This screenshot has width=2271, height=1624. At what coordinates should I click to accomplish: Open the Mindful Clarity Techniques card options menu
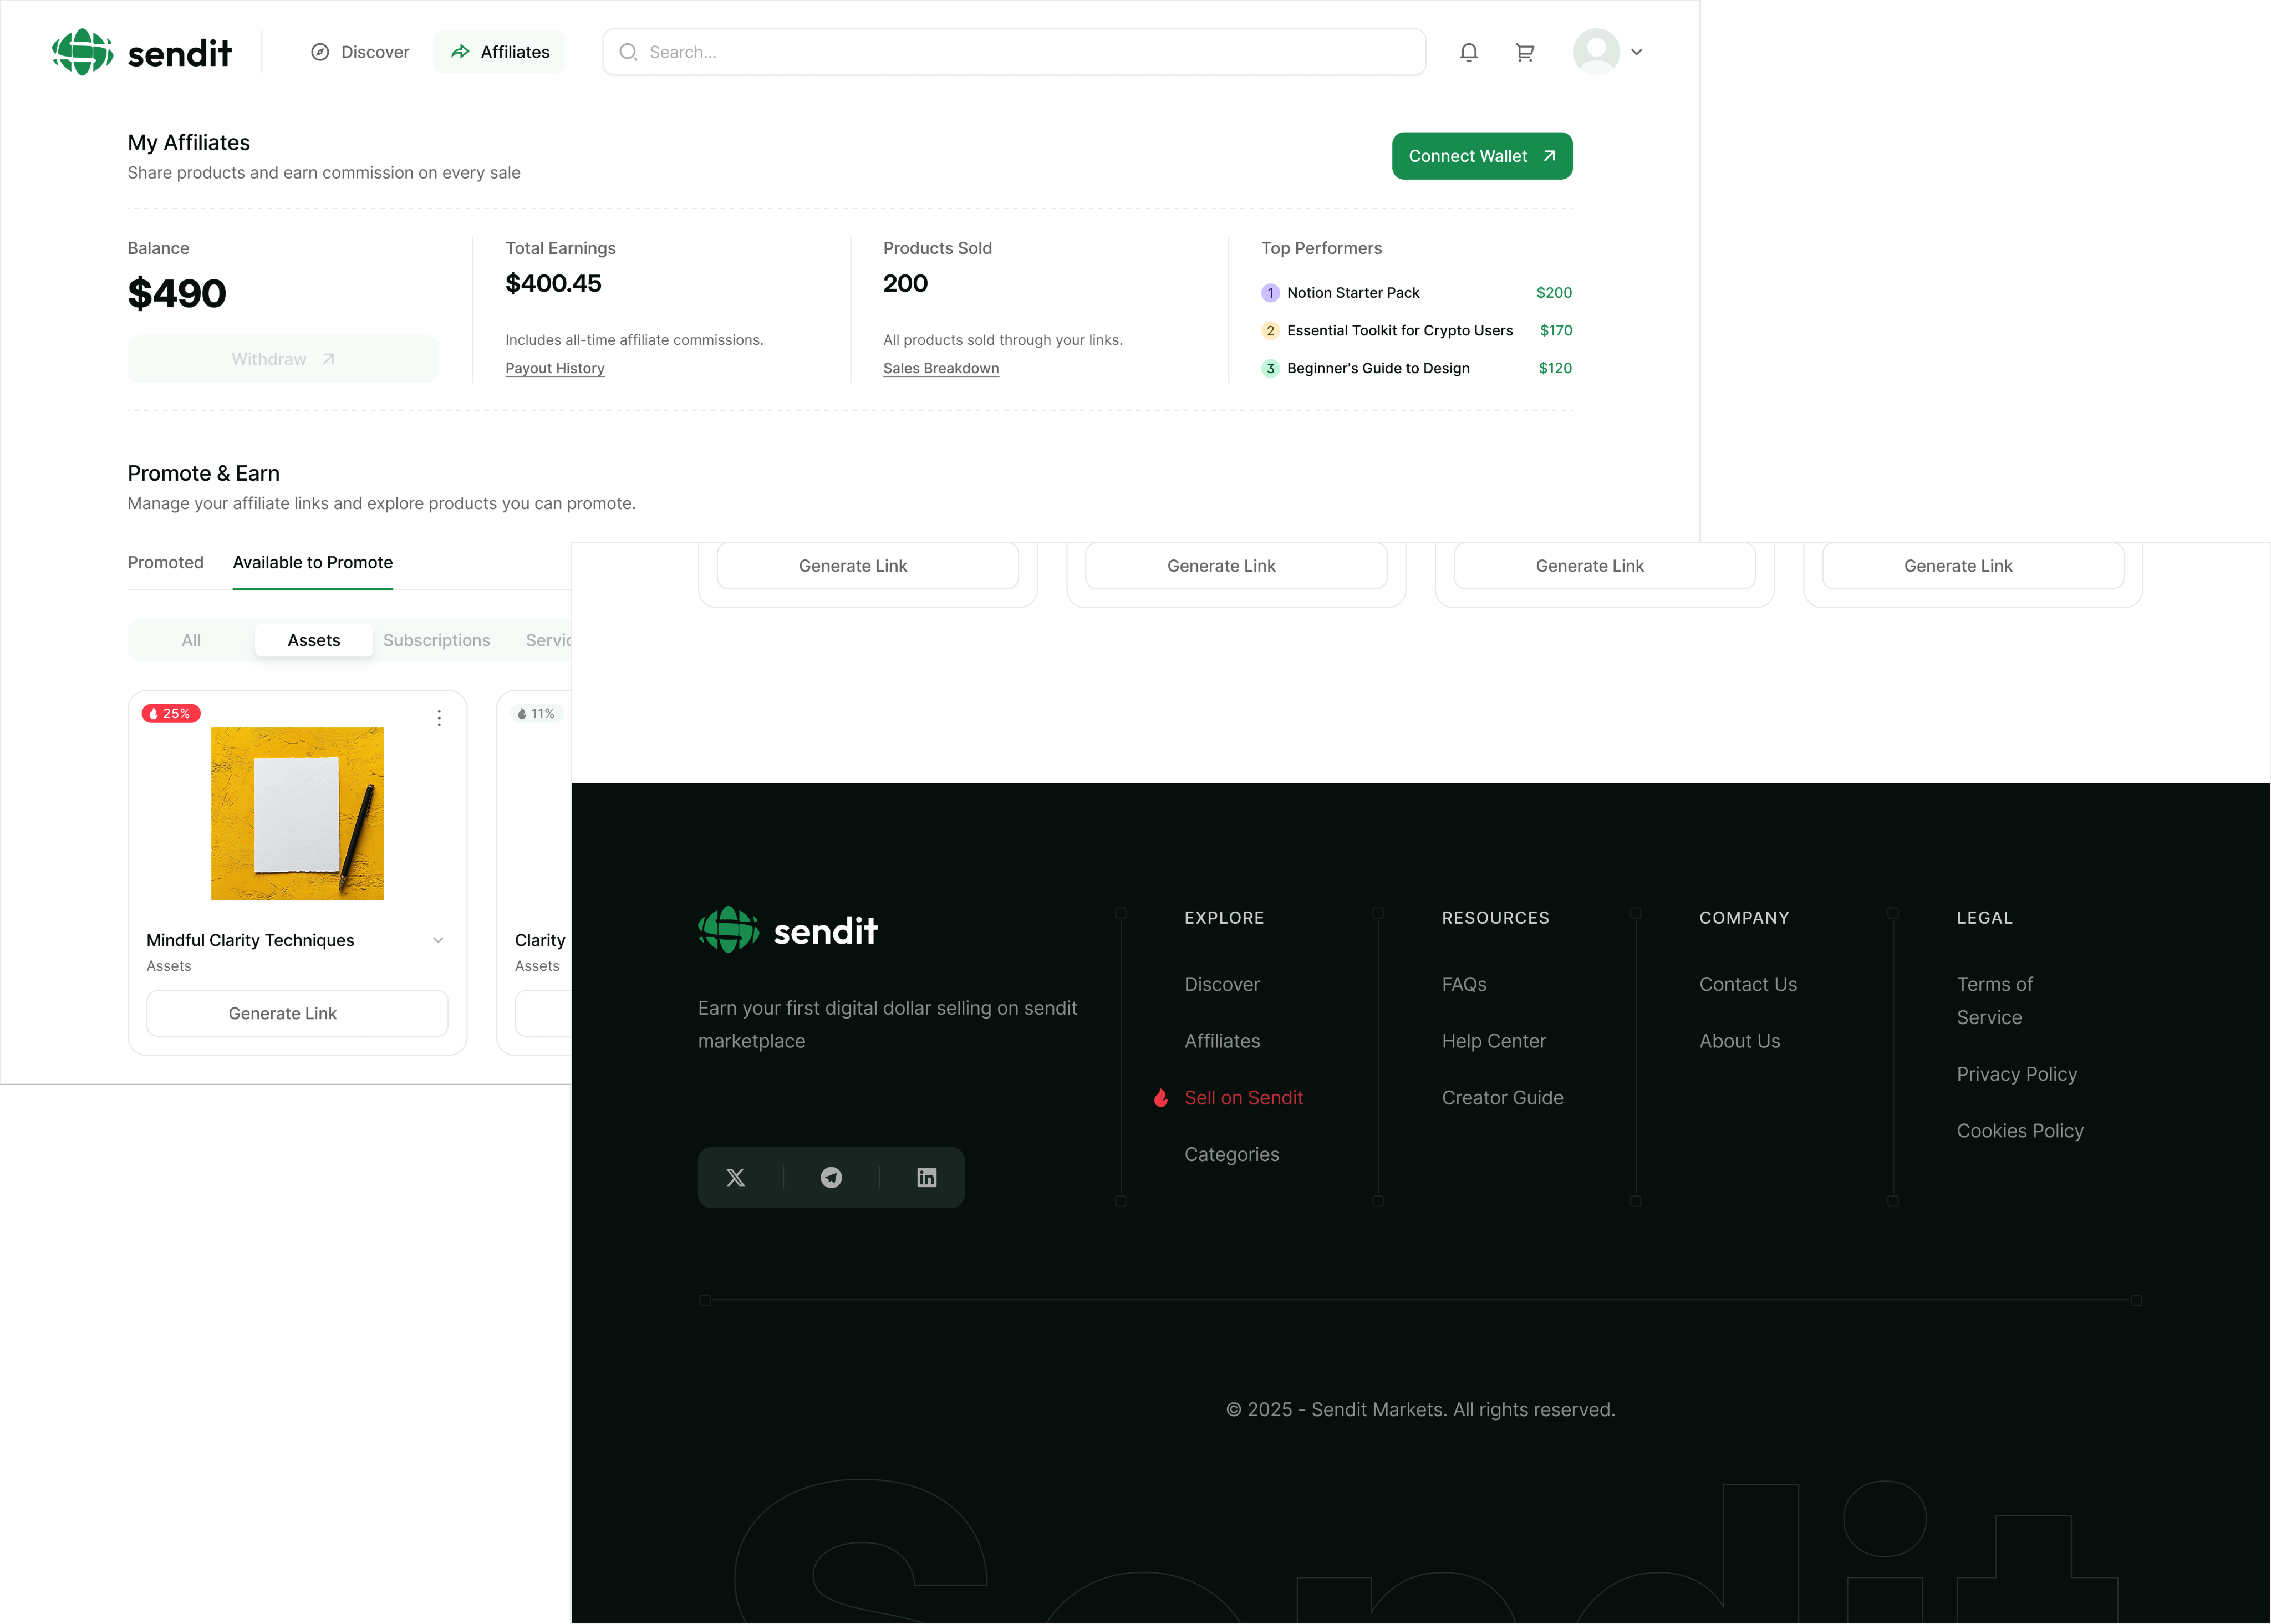tap(439, 718)
